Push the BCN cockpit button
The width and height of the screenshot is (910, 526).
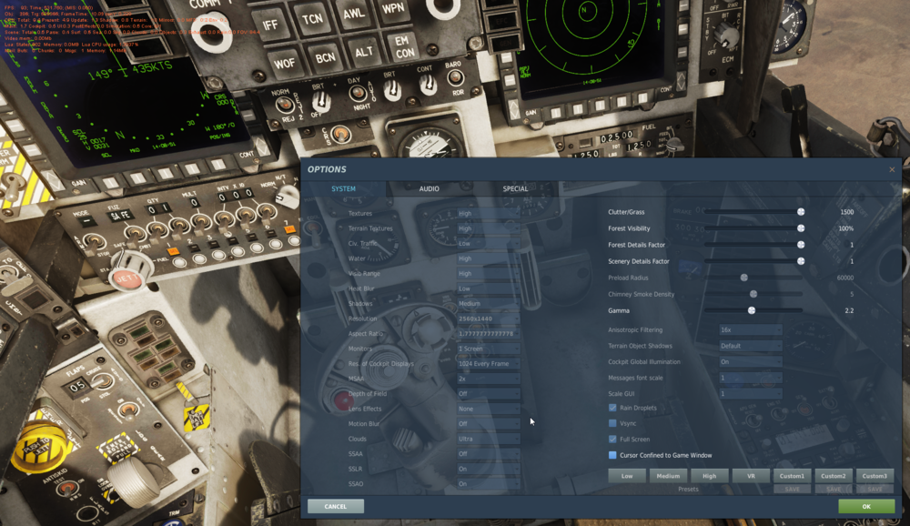tap(325, 57)
